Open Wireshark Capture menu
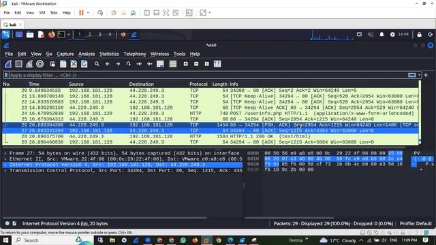This screenshot has width=436, height=245. 65,54
